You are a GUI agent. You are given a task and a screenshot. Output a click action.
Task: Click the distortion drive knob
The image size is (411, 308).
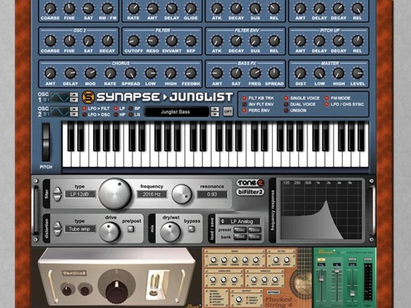[109, 232]
